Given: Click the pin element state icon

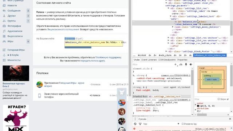Looking at the screenshot, I should (x=186, y=64).
